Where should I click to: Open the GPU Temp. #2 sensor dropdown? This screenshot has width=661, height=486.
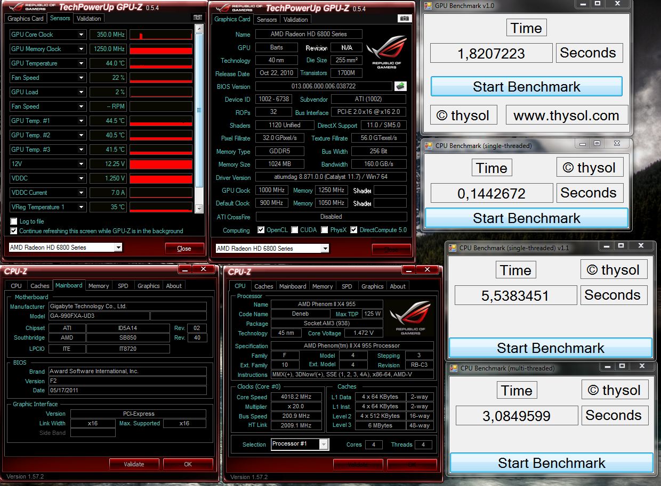(x=82, y=135)
